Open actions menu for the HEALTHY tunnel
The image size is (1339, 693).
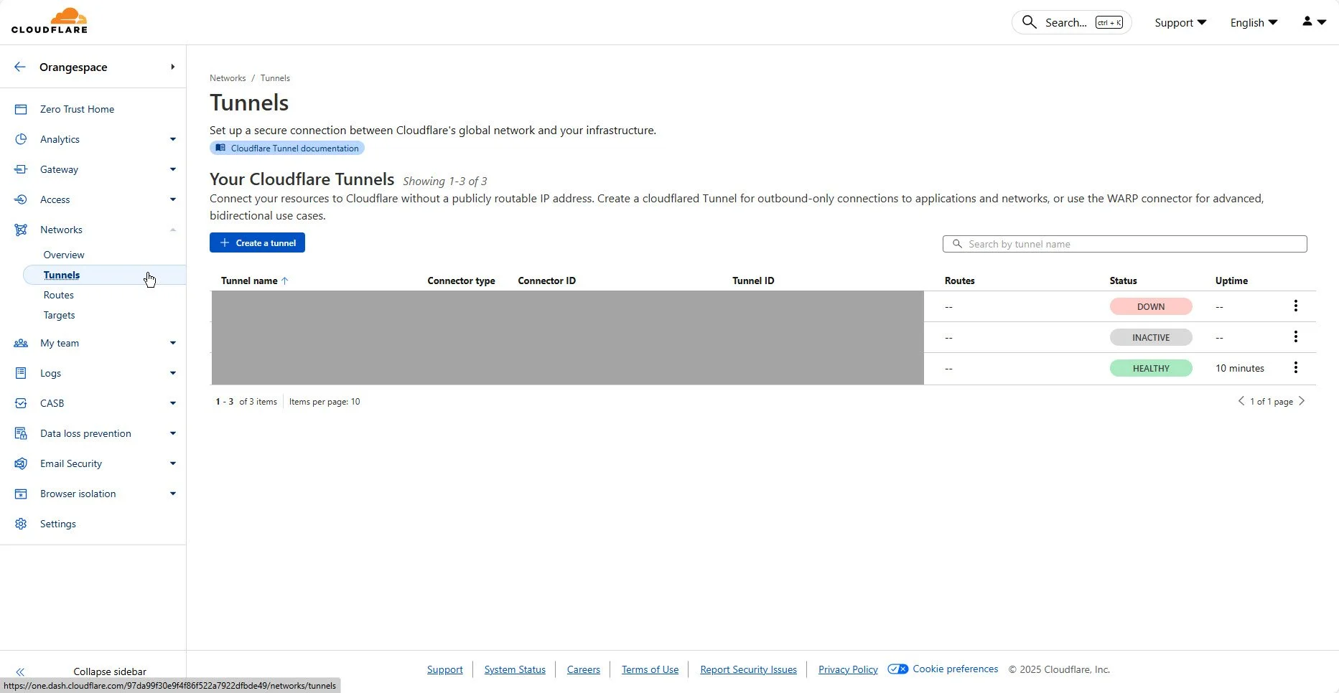pyautogui.click(x=1296, y=367)
